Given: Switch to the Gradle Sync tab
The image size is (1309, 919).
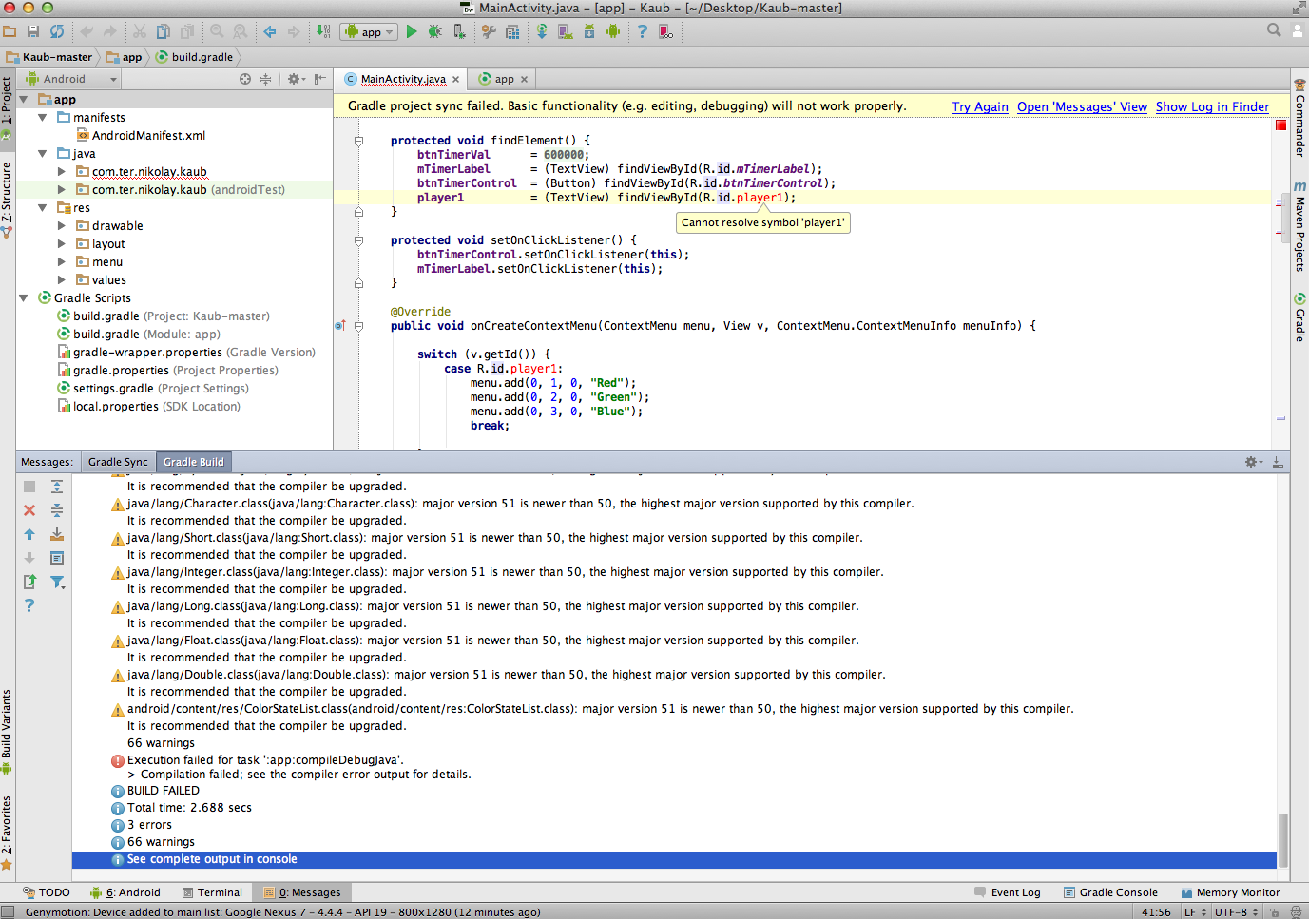Looking at the screenshot, I should point(118,462).
